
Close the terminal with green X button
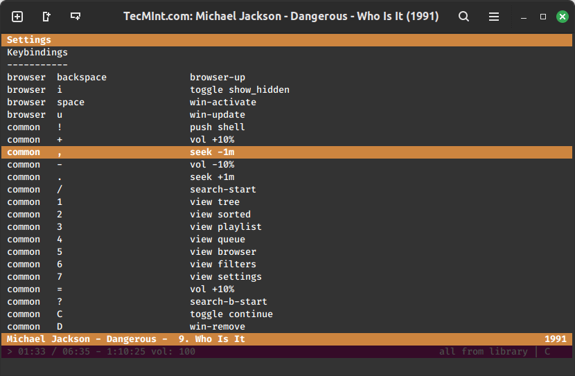coord(563,17)
